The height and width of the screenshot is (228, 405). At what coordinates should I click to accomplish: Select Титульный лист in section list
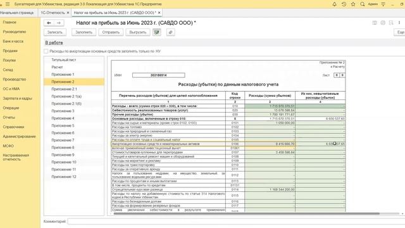click(74, 60)
